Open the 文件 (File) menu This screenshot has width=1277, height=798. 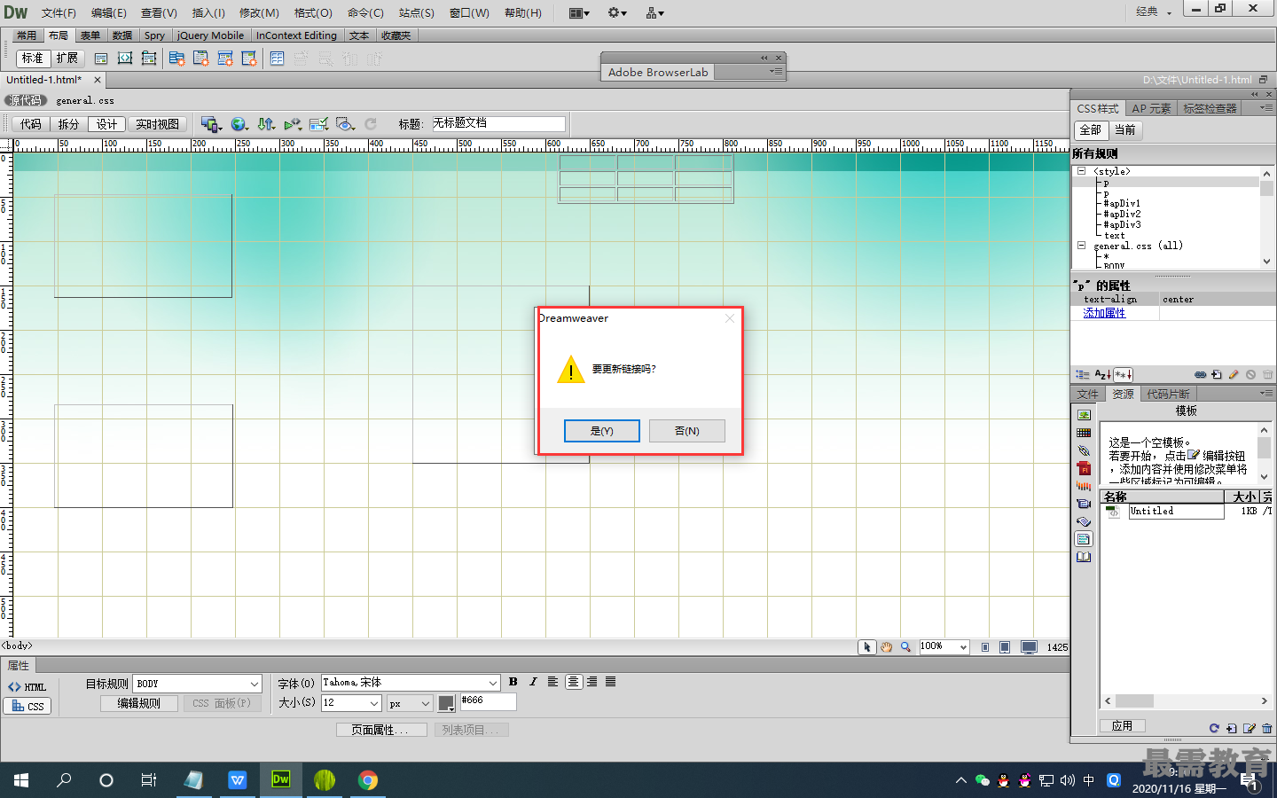59,12
